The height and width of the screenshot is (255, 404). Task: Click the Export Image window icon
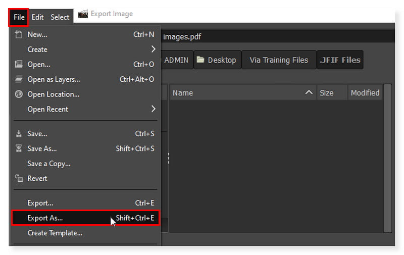[83, 14]
